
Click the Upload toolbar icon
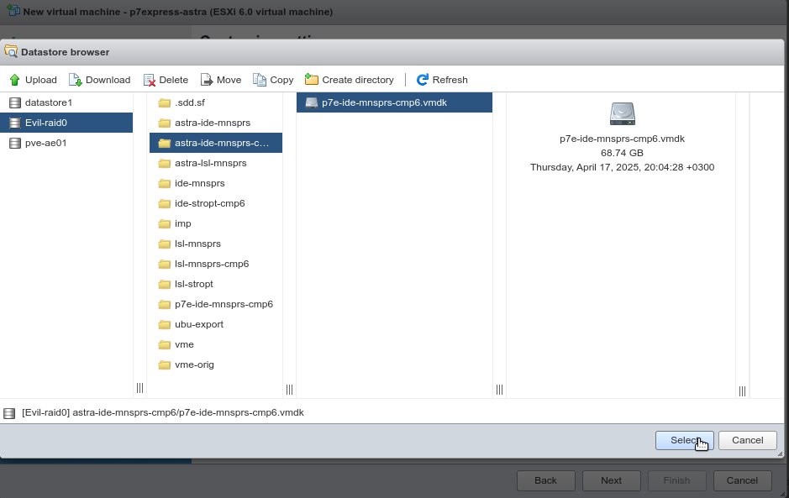coord(15,80)
